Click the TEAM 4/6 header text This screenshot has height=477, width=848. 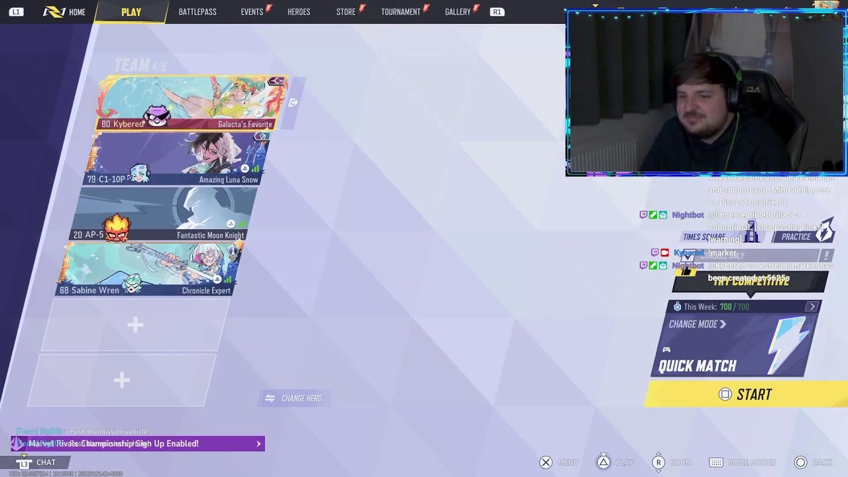pos(140,66)
